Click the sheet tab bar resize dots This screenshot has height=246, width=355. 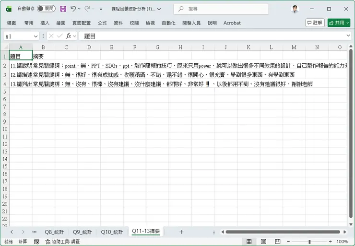[214, 232]
